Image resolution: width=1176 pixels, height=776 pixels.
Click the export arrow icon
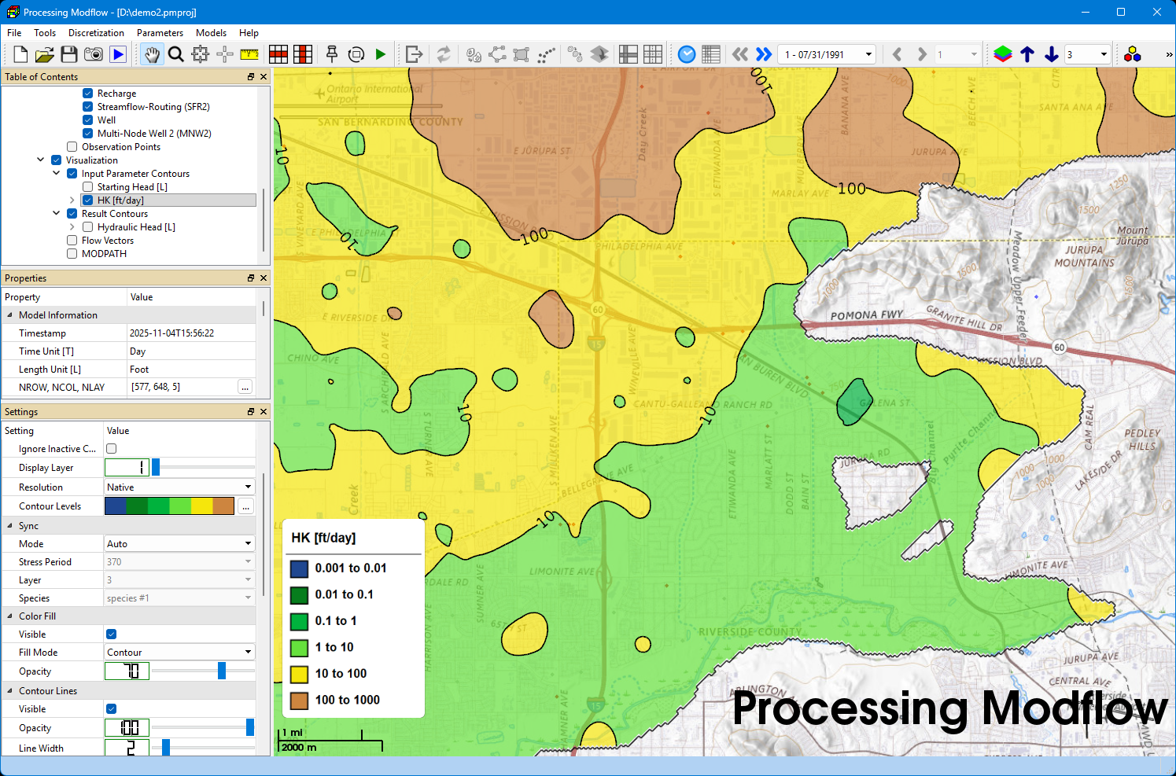(x=415, y=54)
